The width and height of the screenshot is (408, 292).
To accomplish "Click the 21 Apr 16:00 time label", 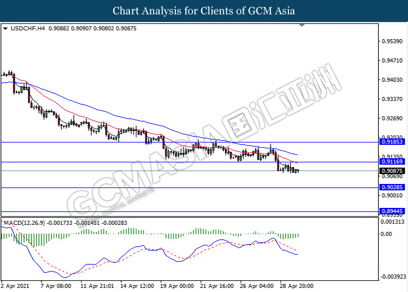I will (x=217, y=286).
